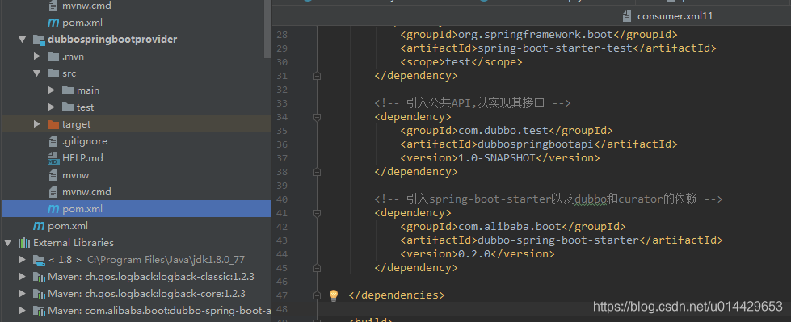Click the logback-core library icon
791x322 pixels.
(39, 294)
